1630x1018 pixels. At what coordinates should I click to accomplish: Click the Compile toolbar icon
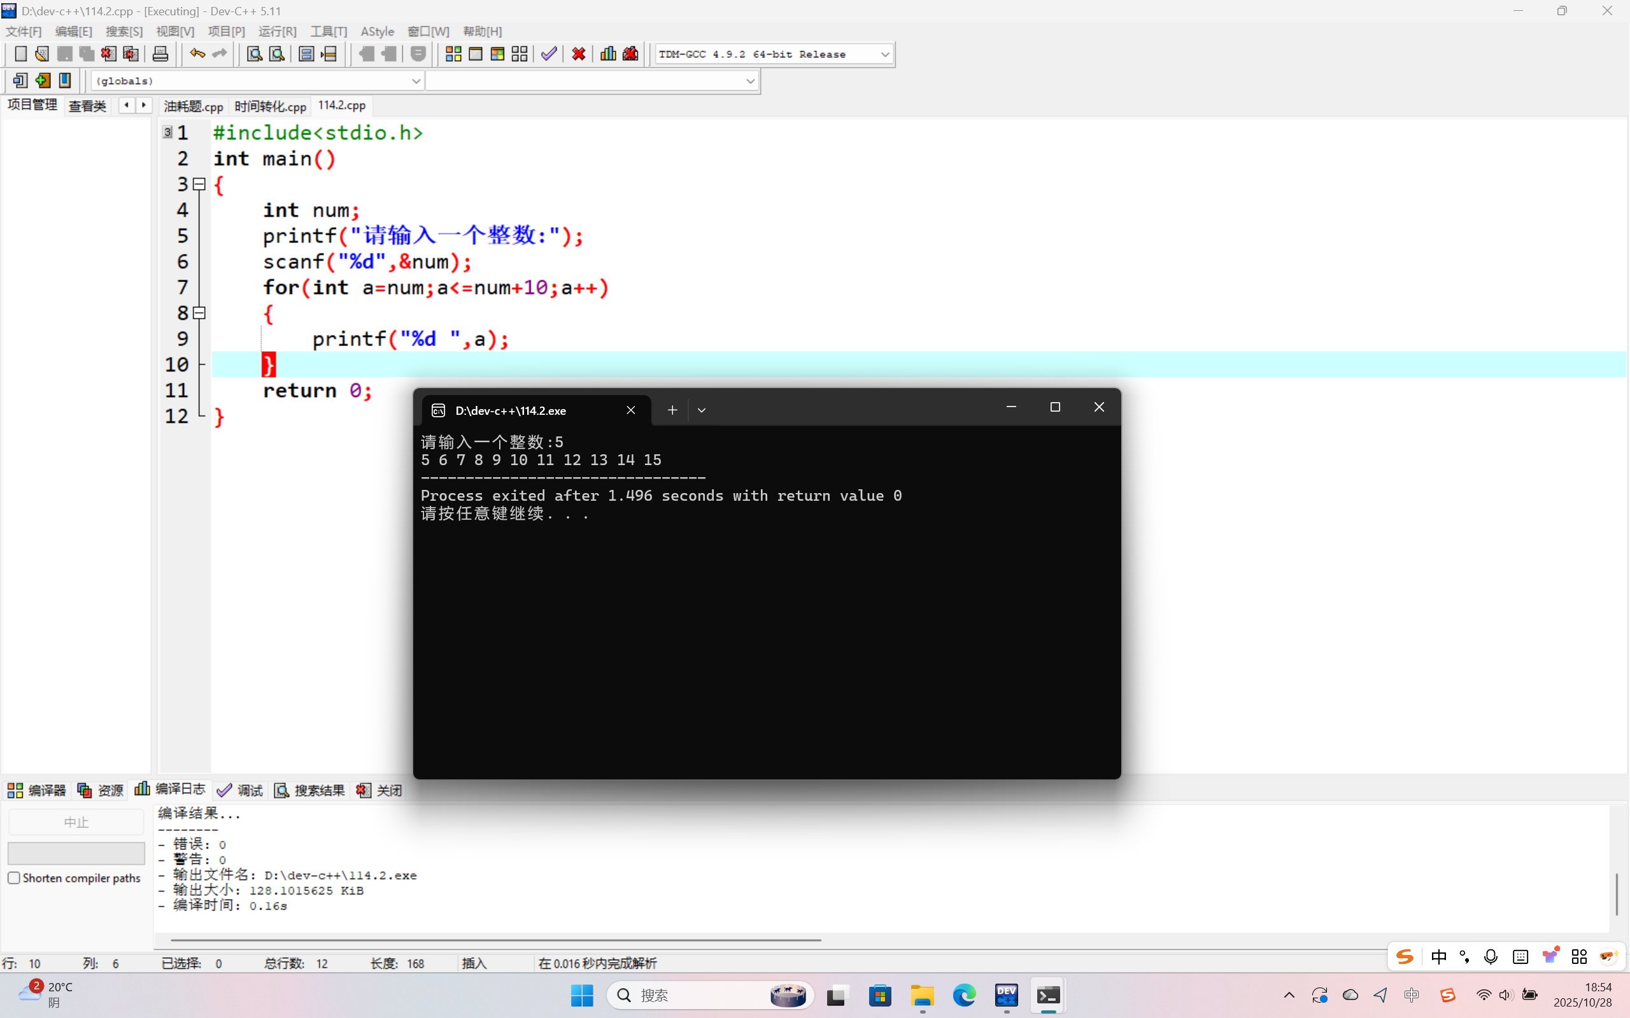click(x=453, y=54)
